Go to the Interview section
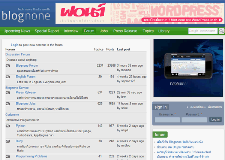225x160 pixels. click(71, 31)
